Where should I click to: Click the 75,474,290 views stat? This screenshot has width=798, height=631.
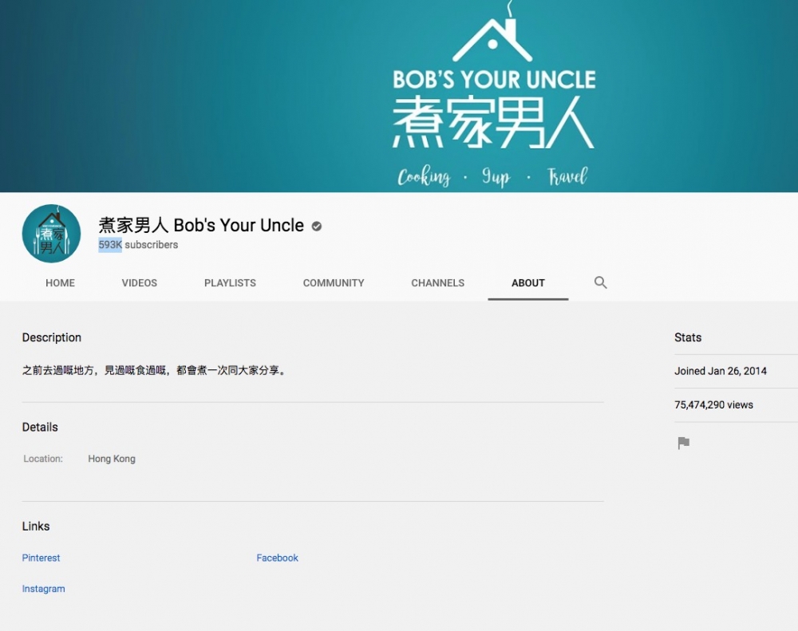pyautogui.click(x=713, y=404)
